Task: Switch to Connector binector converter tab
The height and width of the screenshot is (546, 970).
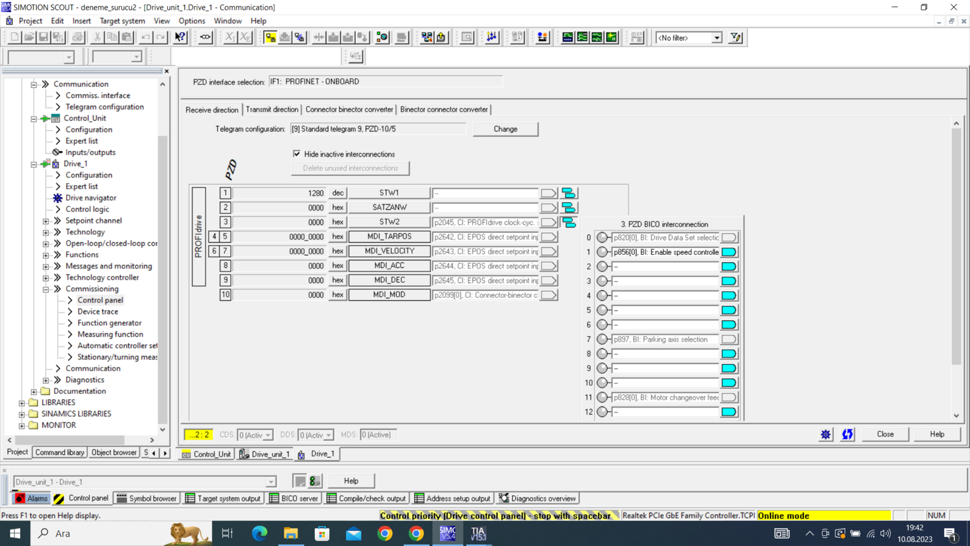Action: 349,109
